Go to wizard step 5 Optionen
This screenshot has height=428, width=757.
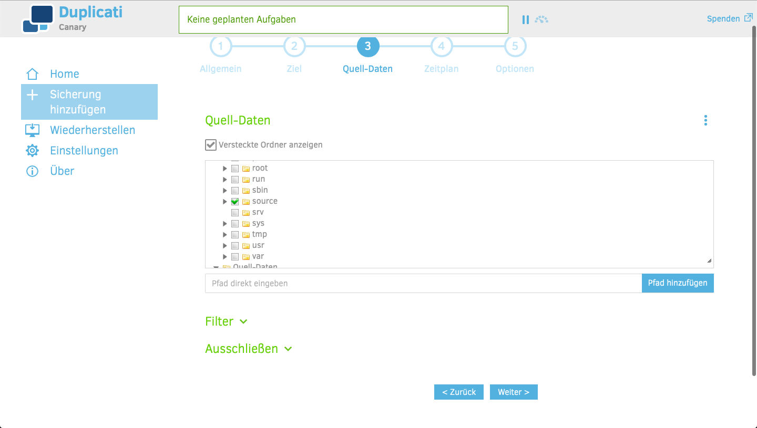(x=515, y=46)
